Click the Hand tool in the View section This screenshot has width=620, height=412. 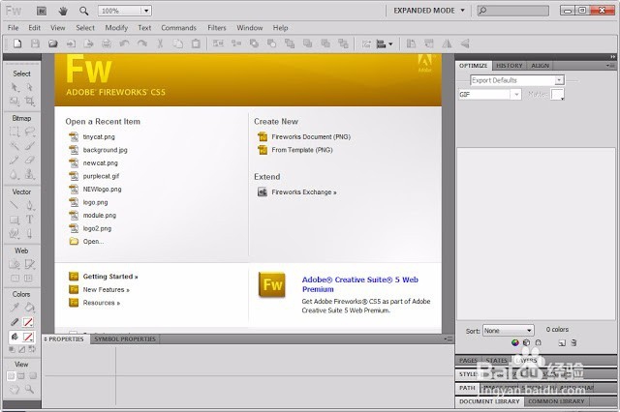15,390
